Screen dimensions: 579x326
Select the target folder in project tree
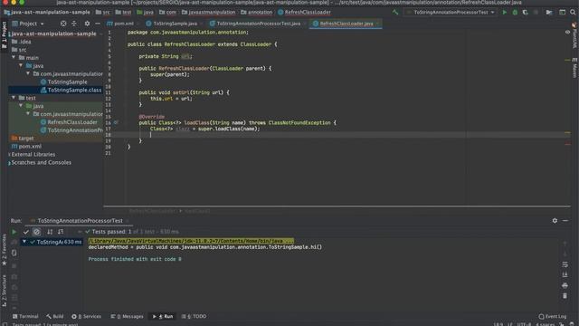pyautogui.click(x=23, y=139)
